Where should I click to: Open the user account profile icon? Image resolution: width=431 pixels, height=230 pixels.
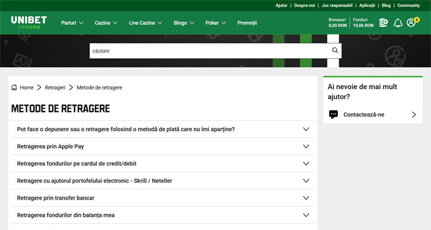click(411, 23)
